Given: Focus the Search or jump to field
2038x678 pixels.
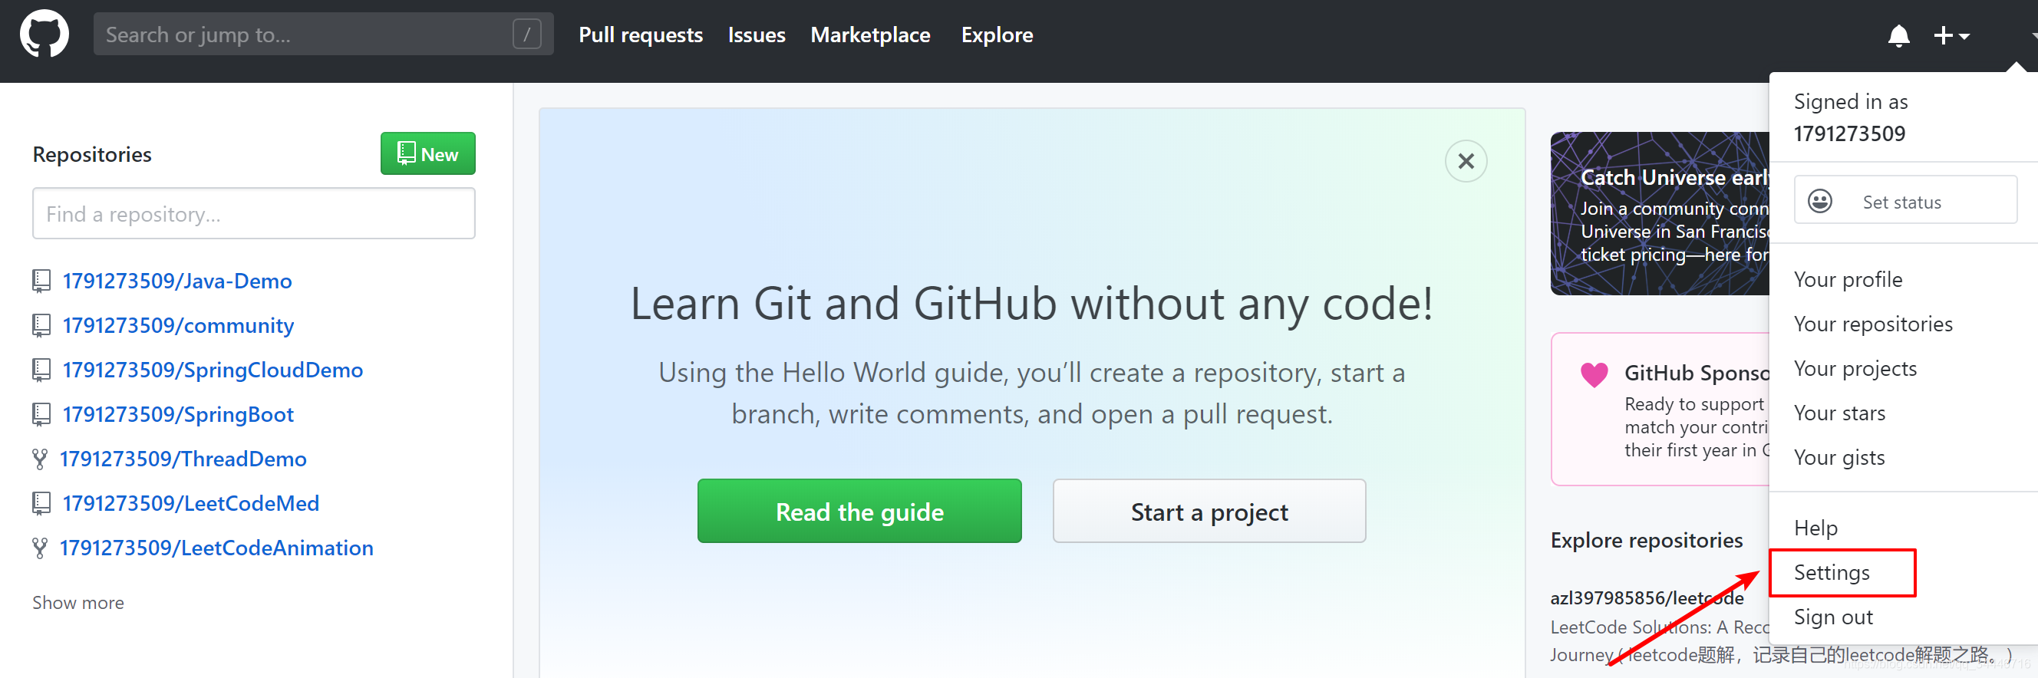Looking at the screenshot, I should coord(323,34).
